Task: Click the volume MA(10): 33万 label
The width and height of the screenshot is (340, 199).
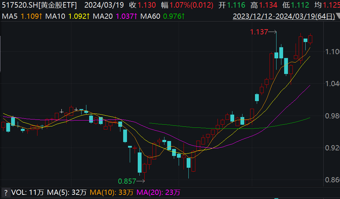Action: click(111, 192)
